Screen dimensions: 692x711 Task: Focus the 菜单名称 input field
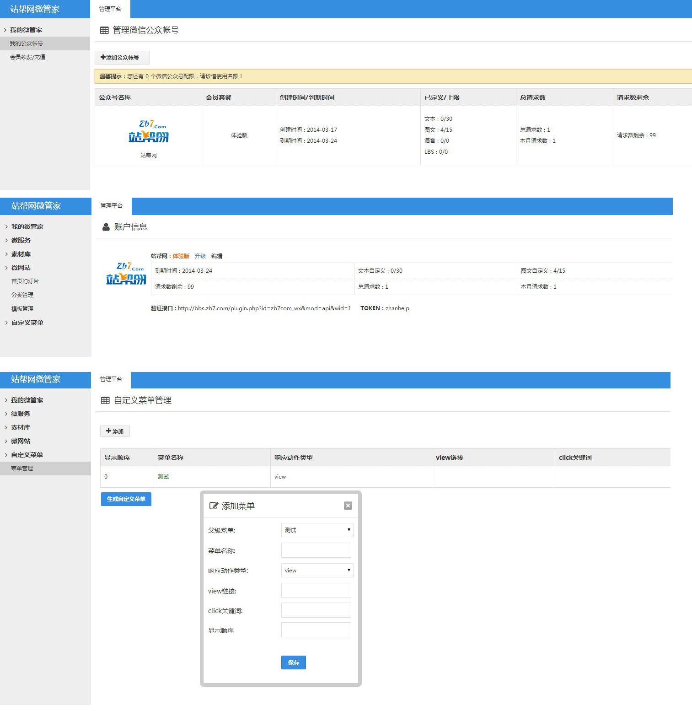316,550
